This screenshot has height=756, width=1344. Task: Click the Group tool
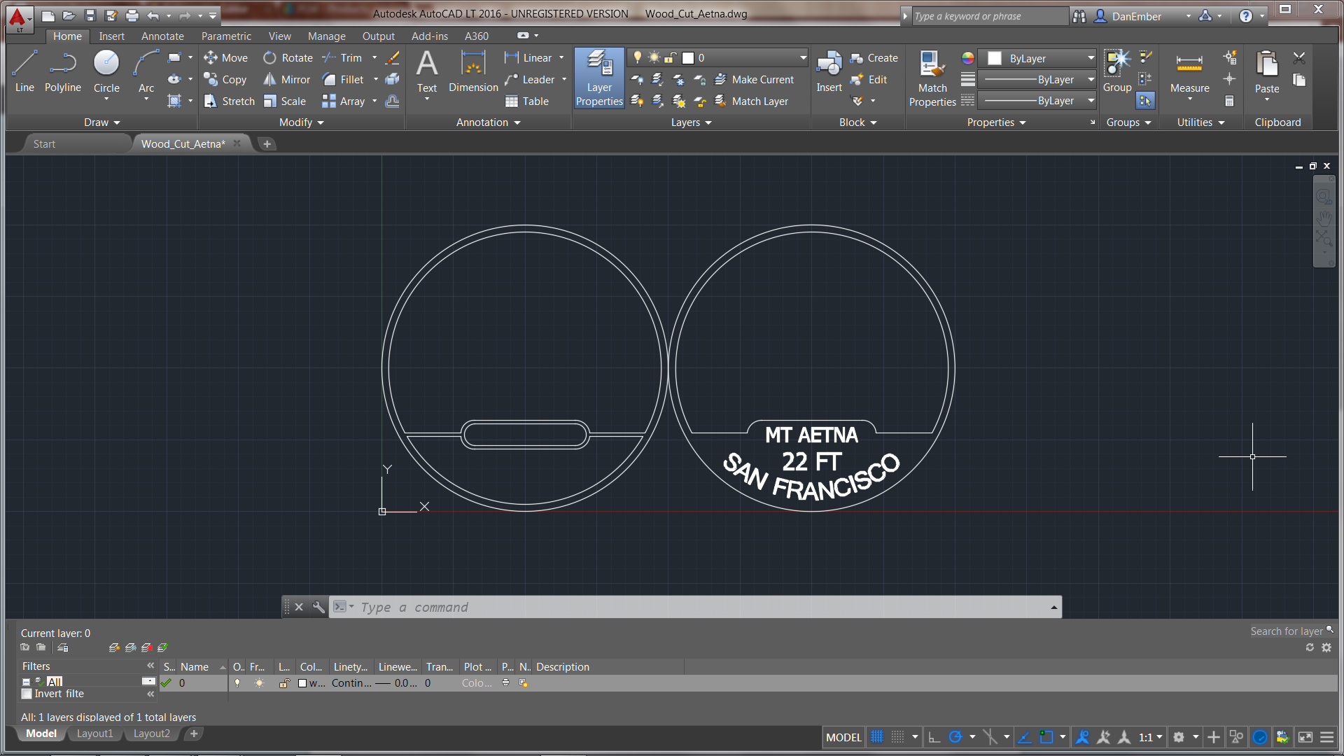(1117, 71)
